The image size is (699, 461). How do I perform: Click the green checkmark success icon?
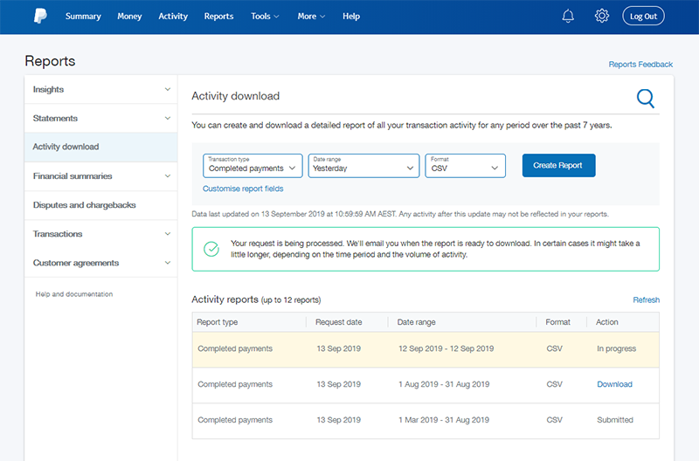(x=211, y=249)
